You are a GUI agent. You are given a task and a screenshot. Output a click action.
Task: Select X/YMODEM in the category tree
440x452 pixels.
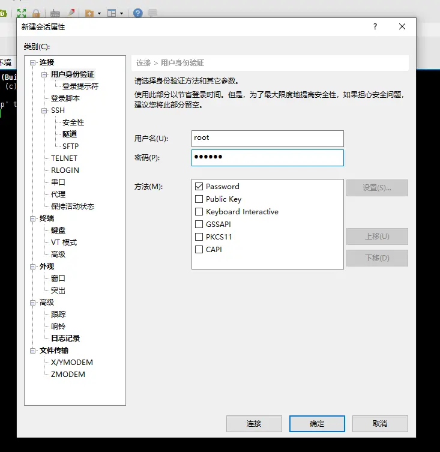tap(72, 363)
